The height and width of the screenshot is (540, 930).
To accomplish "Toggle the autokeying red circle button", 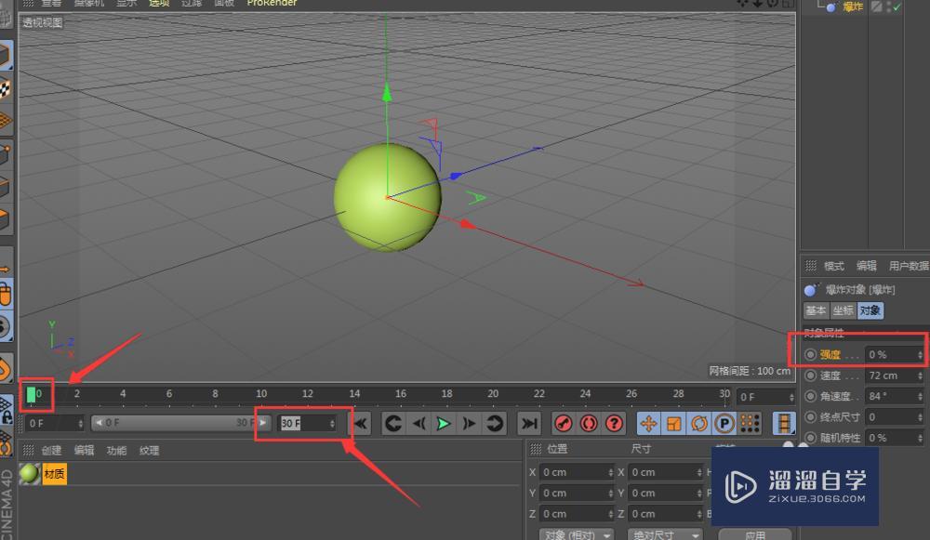I will coord(589,423).
